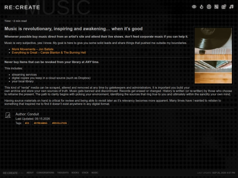The height and width of the screenshot is (178, 238).
Task: Click the footer RE:CREATE logo
Action: click(10, 173)
